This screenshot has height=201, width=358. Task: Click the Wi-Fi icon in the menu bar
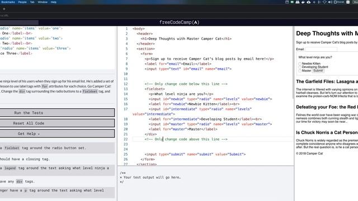pos(324,2)
